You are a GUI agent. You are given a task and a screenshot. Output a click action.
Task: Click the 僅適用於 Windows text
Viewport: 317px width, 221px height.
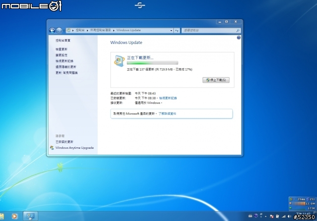coord(148,103)
